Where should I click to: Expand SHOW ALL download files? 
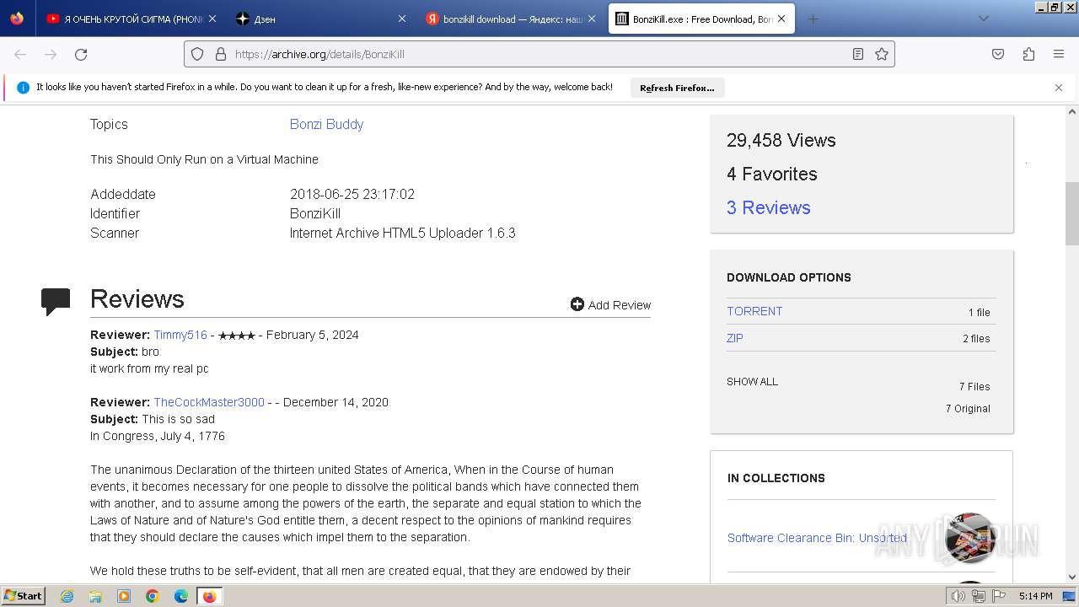[752, 382]
